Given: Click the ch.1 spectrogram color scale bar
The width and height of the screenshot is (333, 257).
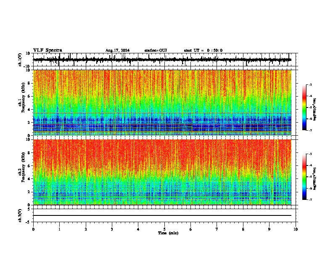Looking at the screenshot, I should pos(304,108).
